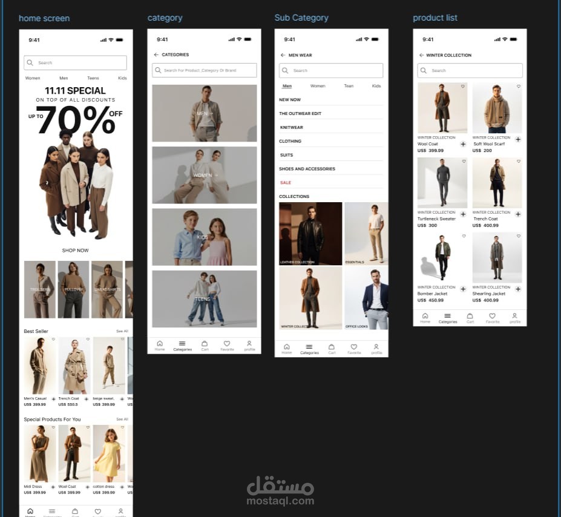The image size is (561, 517).
Task: Open the WOMEN category banner
Action: [205, 175]
